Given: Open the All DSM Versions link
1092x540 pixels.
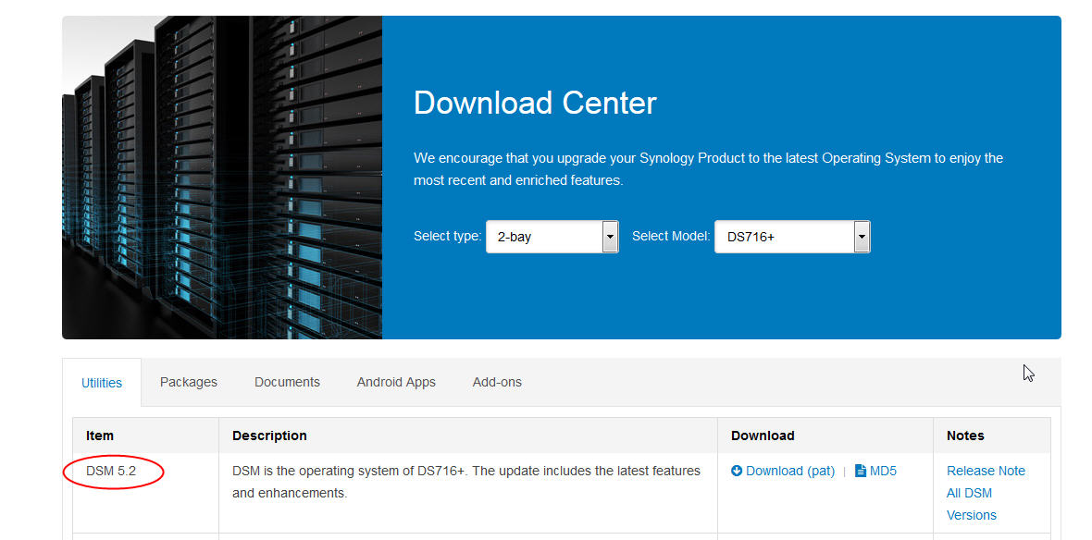Looking at the screenshot, I should click(x=972, y=504).
